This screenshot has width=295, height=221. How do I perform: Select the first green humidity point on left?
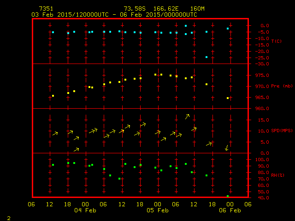53,165
